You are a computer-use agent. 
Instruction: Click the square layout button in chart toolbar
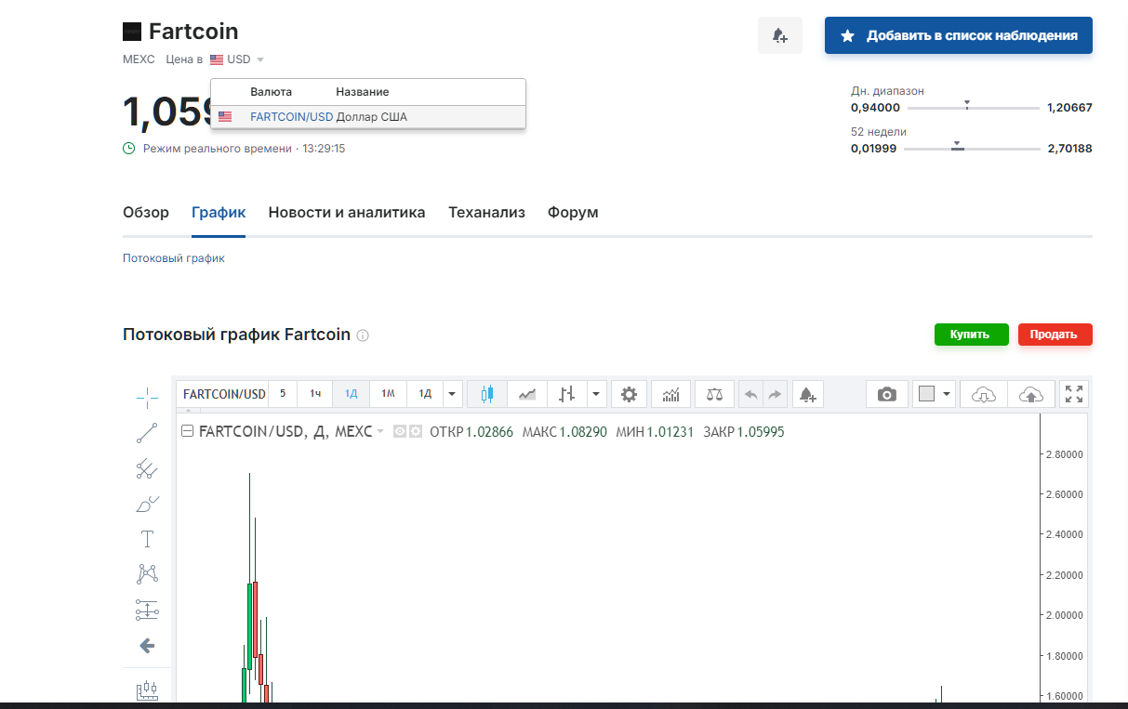[926, 394]
